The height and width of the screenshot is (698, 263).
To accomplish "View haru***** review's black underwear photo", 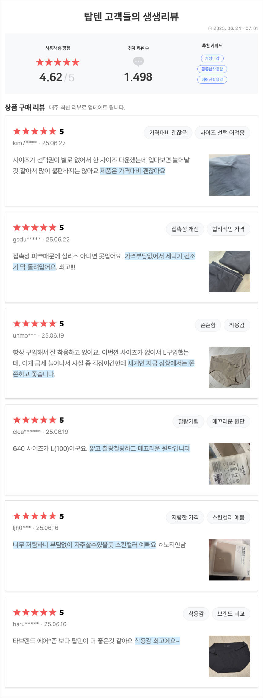I will [x=229, y=656].
